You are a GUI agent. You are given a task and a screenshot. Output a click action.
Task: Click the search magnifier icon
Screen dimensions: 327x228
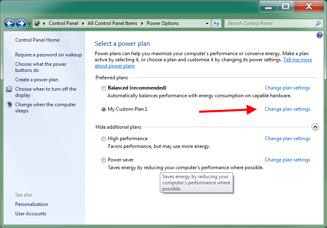click(318, 23)
